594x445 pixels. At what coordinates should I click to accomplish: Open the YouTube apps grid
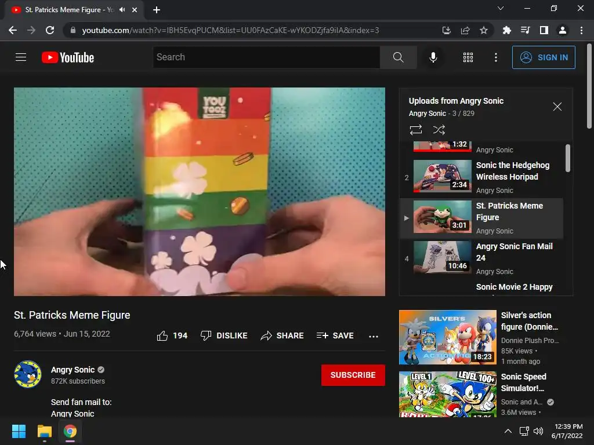point(468,57)
